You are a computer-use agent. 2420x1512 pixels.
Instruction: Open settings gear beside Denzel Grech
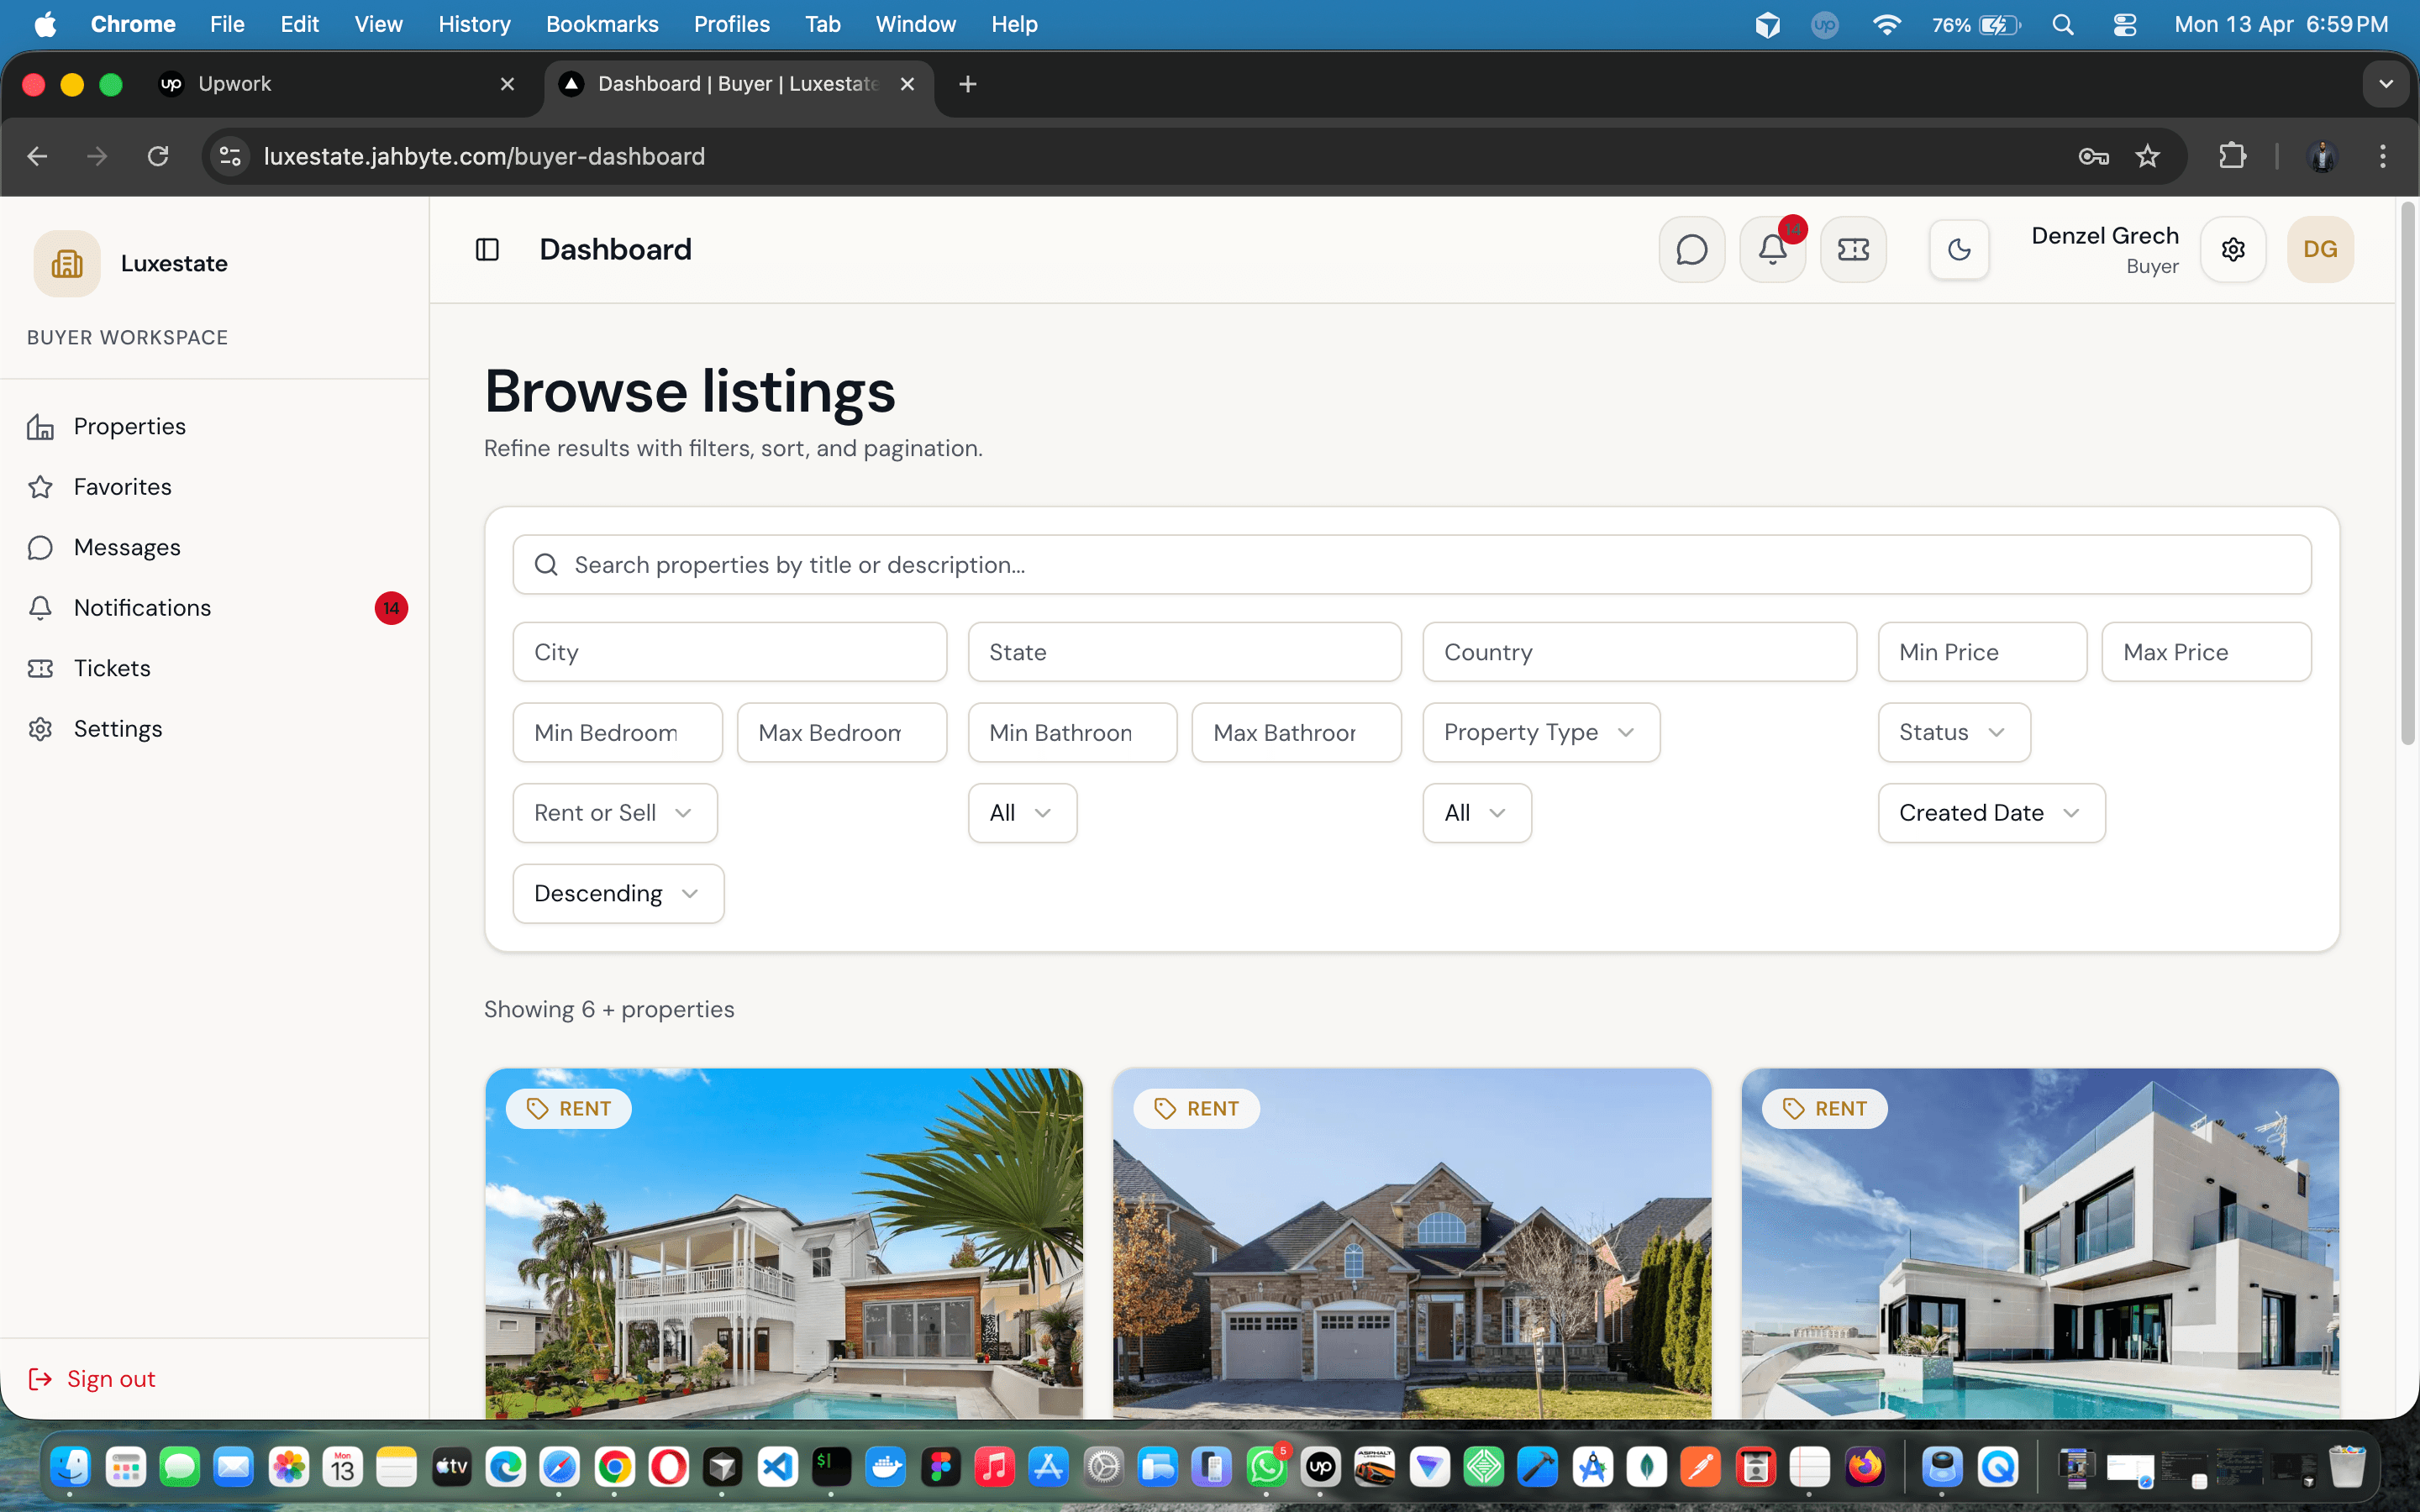coord(2234,249)
